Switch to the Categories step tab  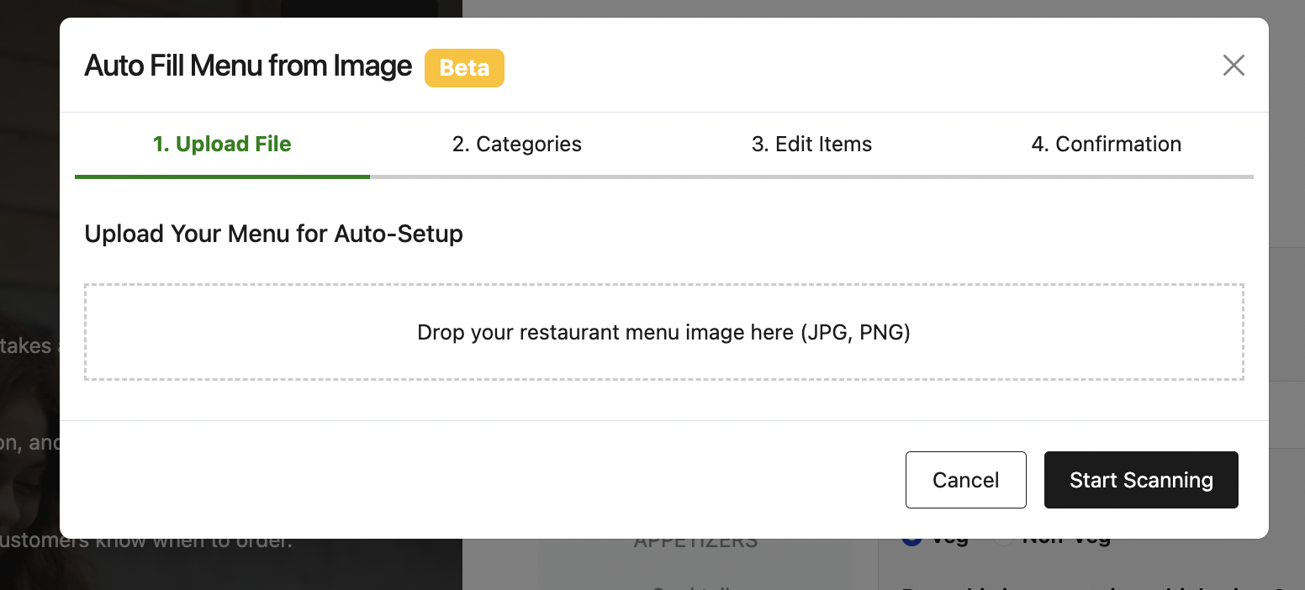click(x=517, y=145)
